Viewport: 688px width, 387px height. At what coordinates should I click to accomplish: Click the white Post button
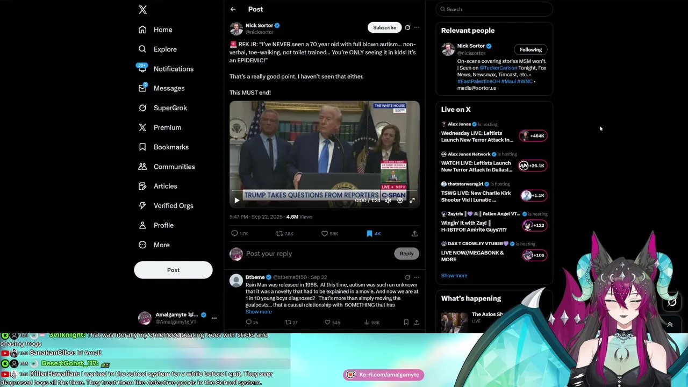173,270
